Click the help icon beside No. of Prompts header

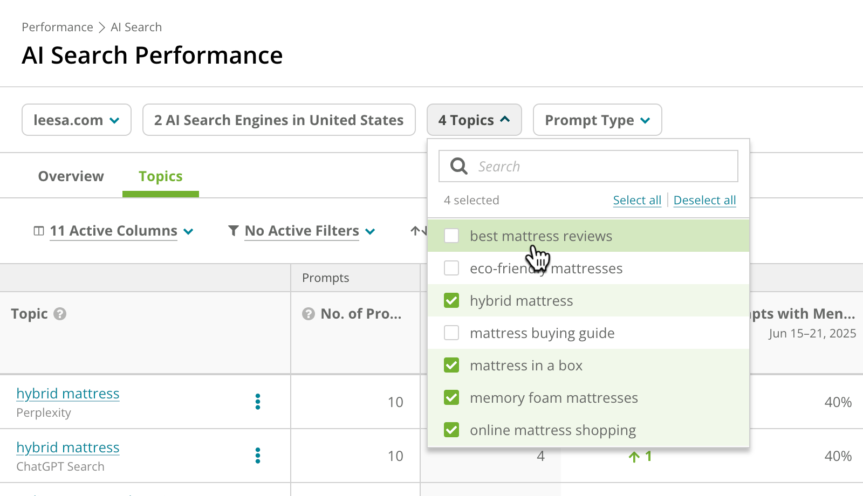click(x=309, y=314)
